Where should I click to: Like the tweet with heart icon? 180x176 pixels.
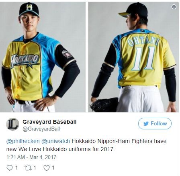[x=47, y=168]
